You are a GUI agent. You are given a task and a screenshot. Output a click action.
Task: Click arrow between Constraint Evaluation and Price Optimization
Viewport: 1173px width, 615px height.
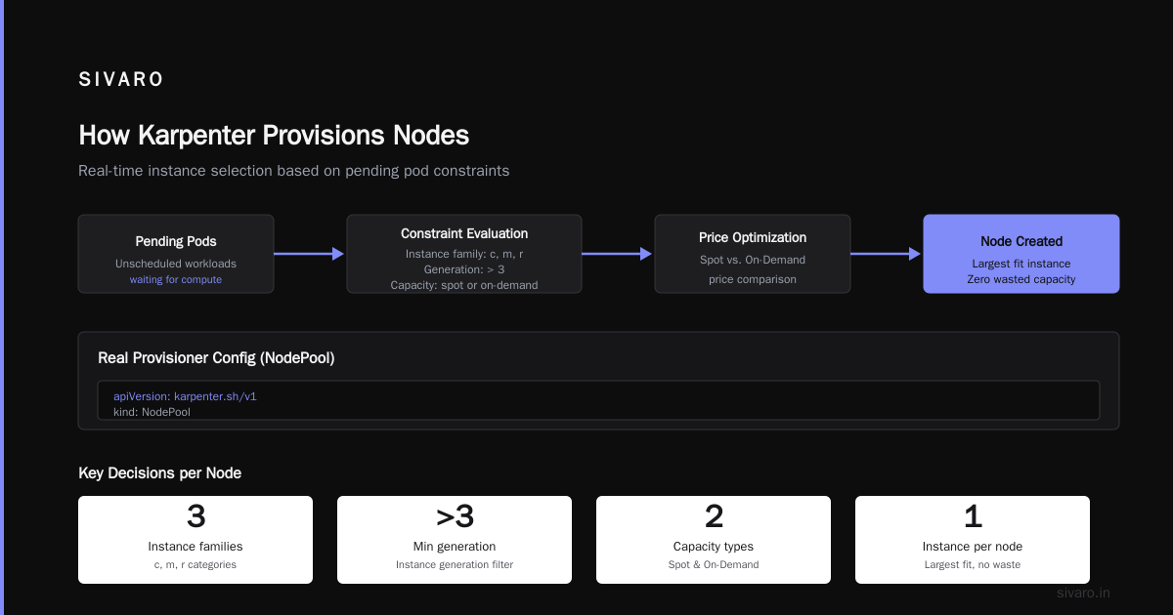click(x=618, y=254)
